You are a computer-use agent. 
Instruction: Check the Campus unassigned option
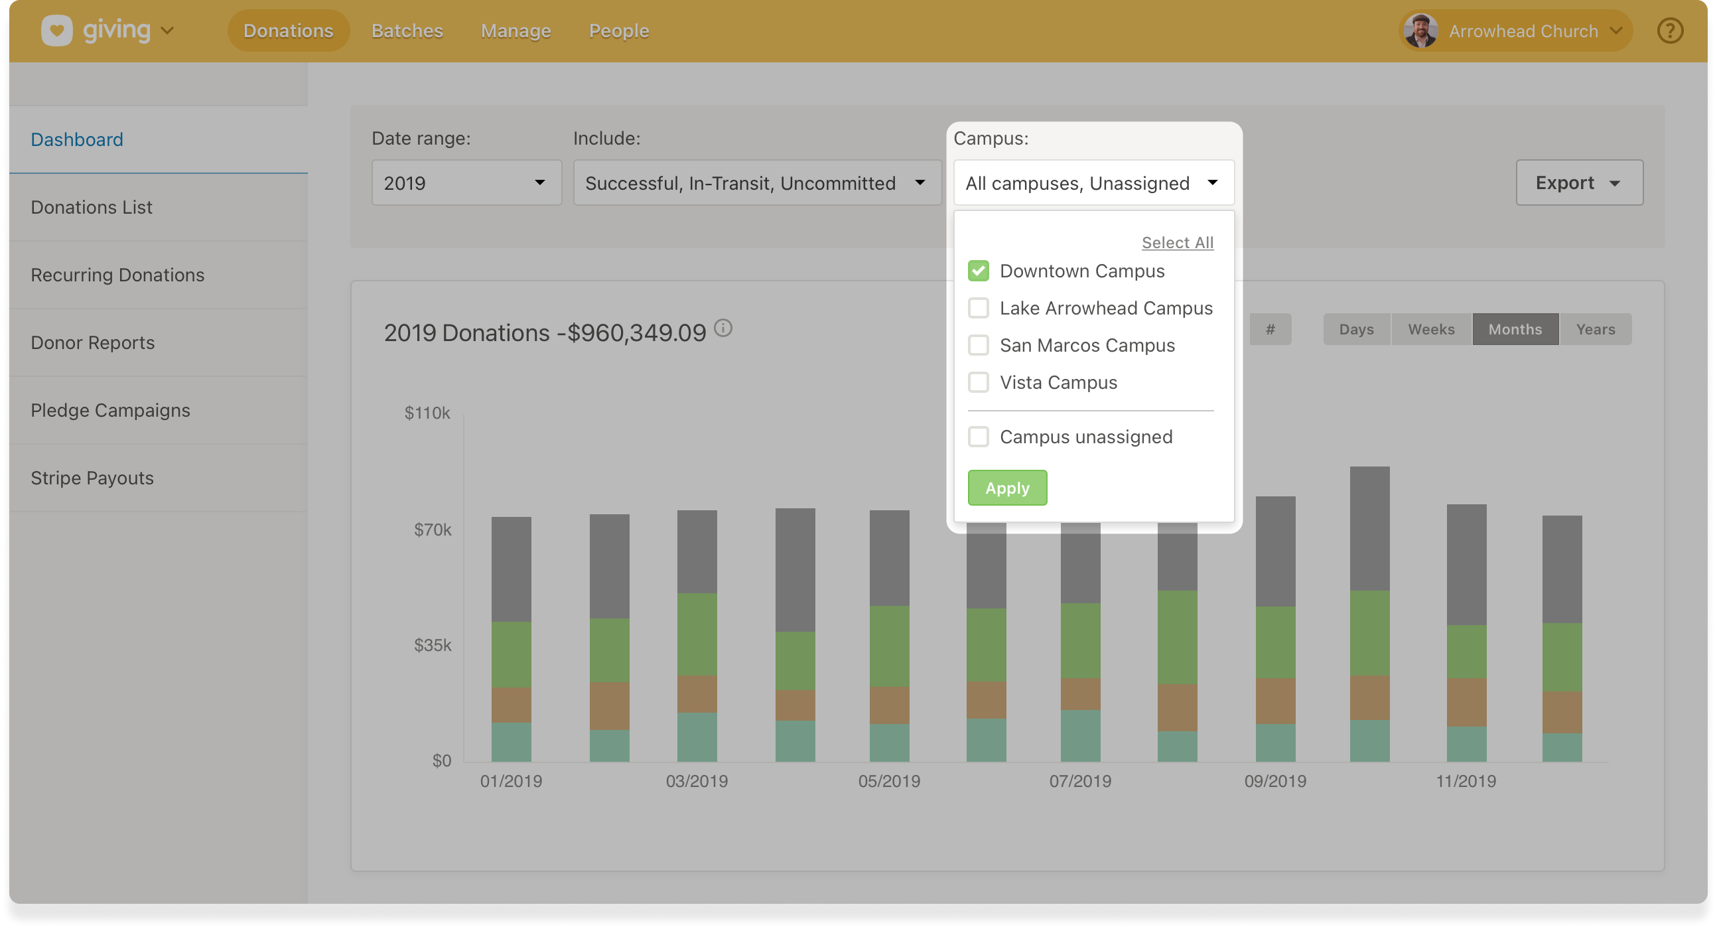[978, 437]
